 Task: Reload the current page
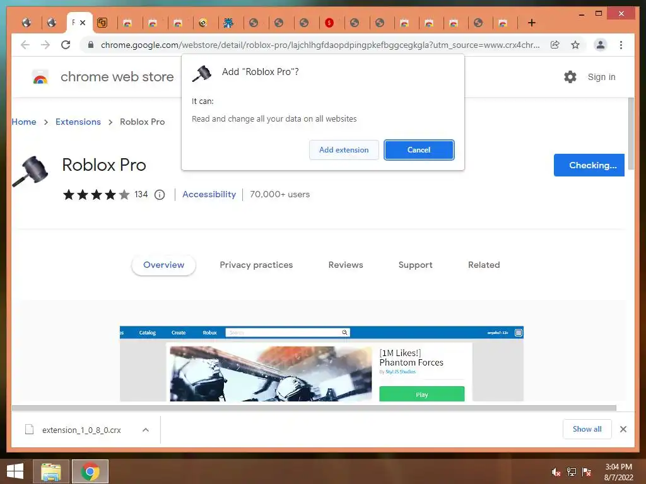point(66,45)
